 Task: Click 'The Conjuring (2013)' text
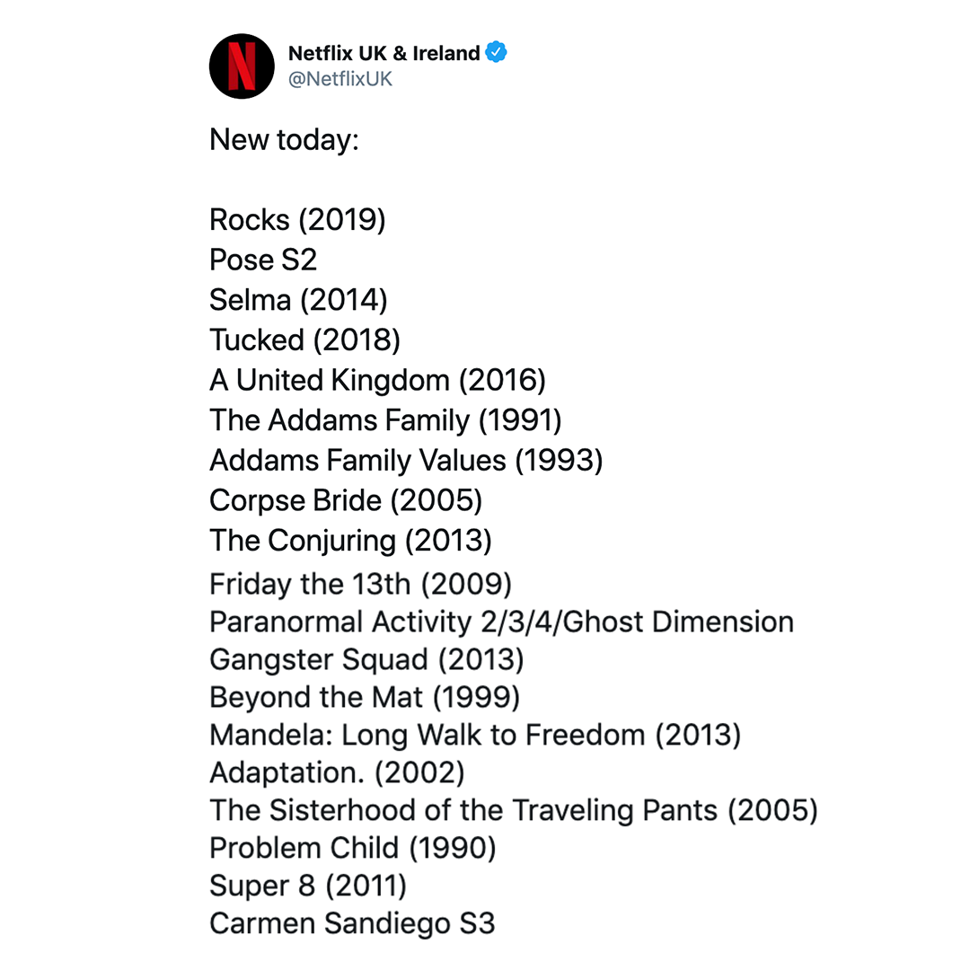click(351, 542)
